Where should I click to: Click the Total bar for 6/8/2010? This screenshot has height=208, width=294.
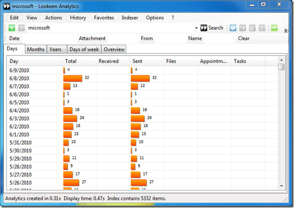point(73,78)
